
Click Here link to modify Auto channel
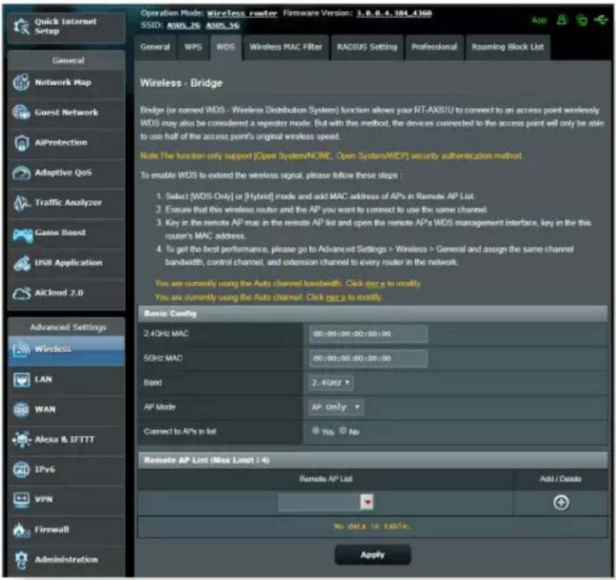click(336, 298)
